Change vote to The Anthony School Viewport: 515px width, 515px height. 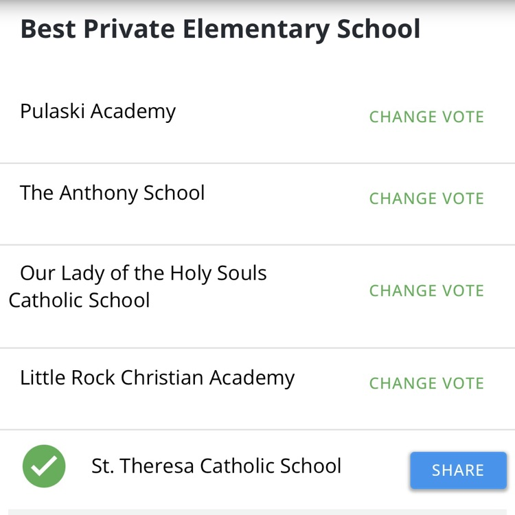(426, 198)
